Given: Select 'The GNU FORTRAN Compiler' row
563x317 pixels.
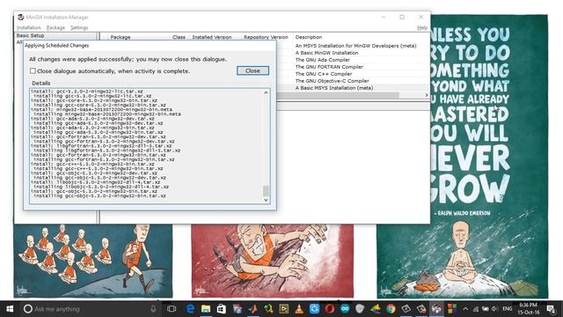Looking at the screenshot, I should point(329,67).
